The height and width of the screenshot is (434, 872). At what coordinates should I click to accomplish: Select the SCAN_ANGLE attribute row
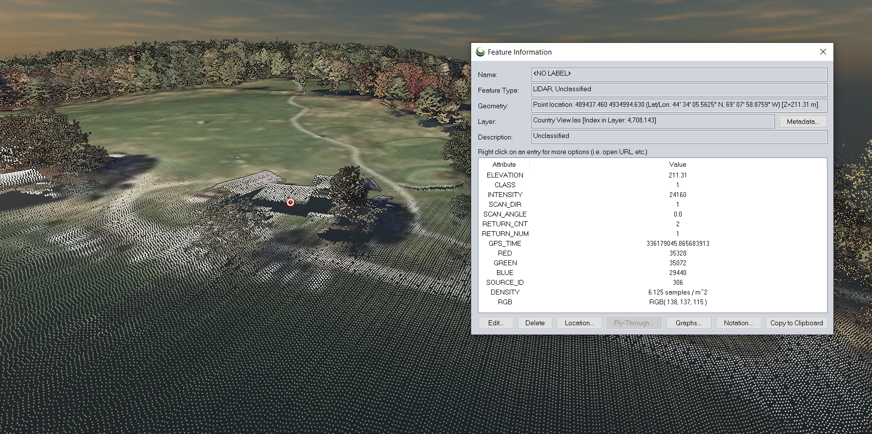point(652,214)
